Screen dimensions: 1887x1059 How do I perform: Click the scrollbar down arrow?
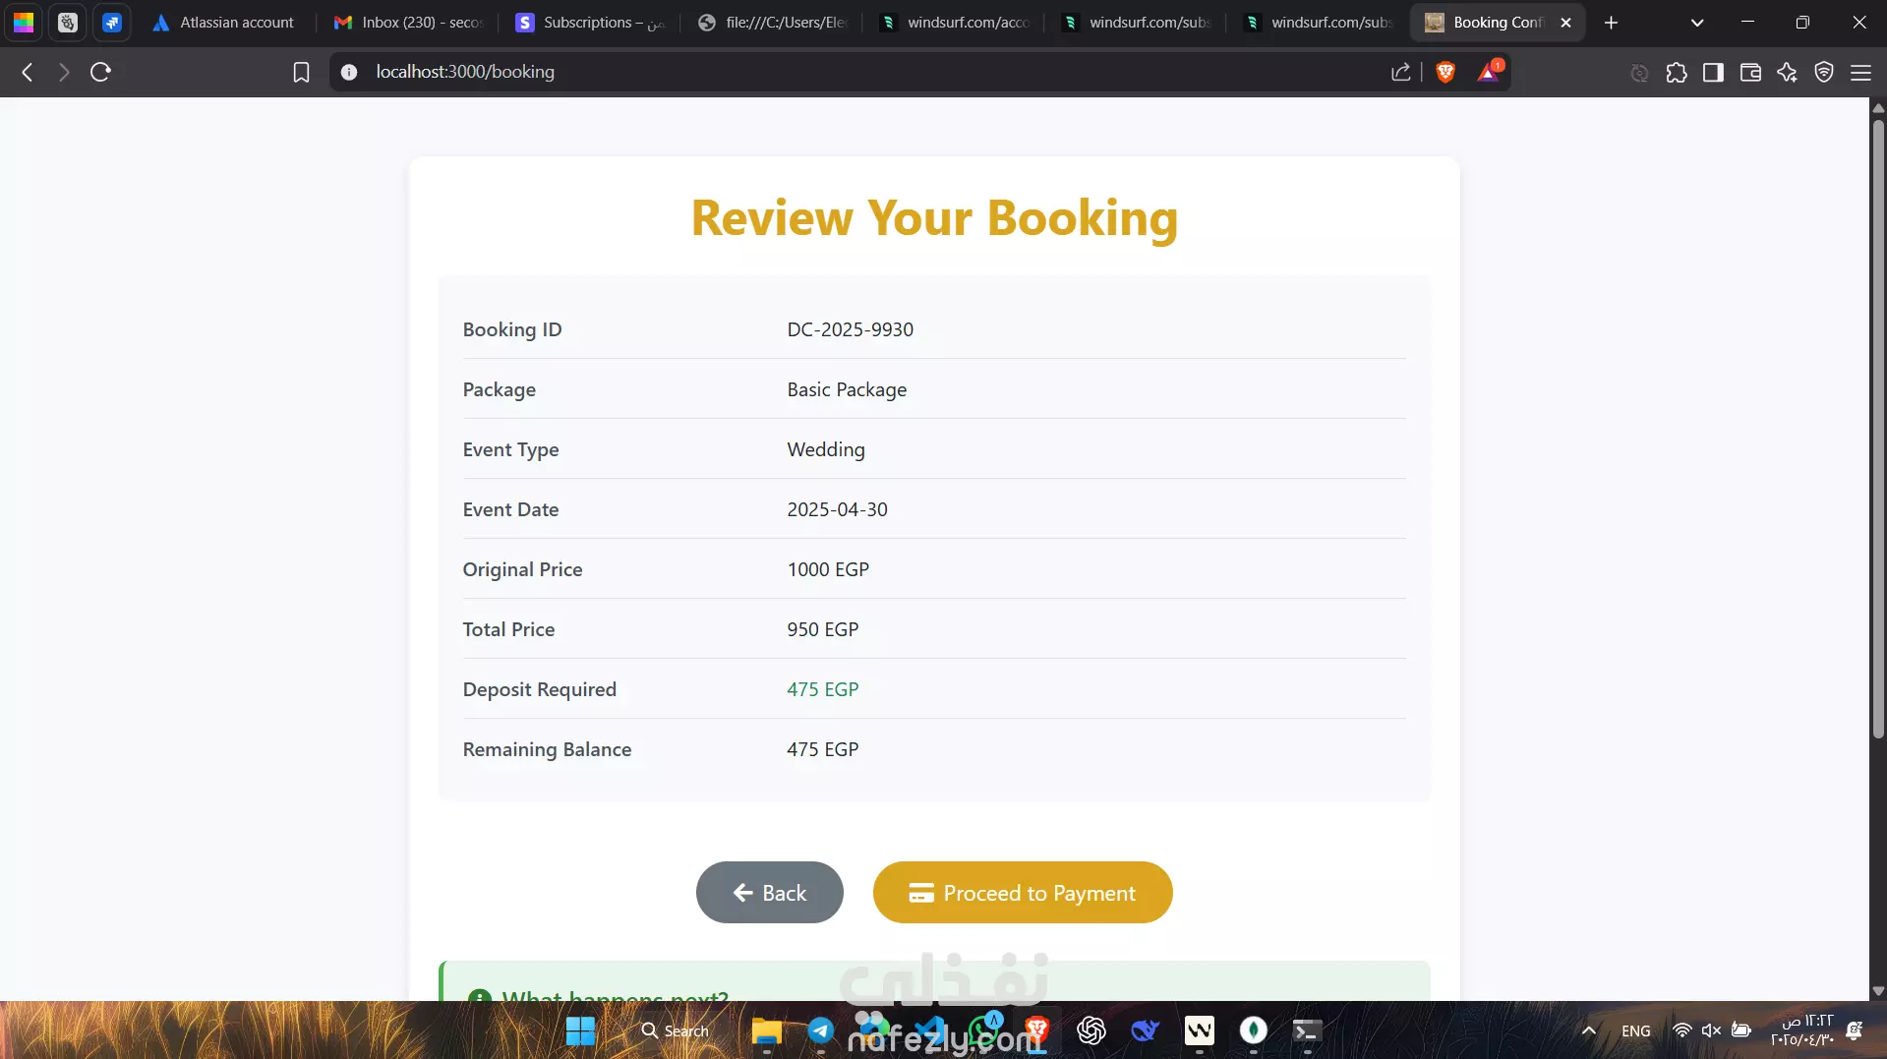click(1878, 991)
